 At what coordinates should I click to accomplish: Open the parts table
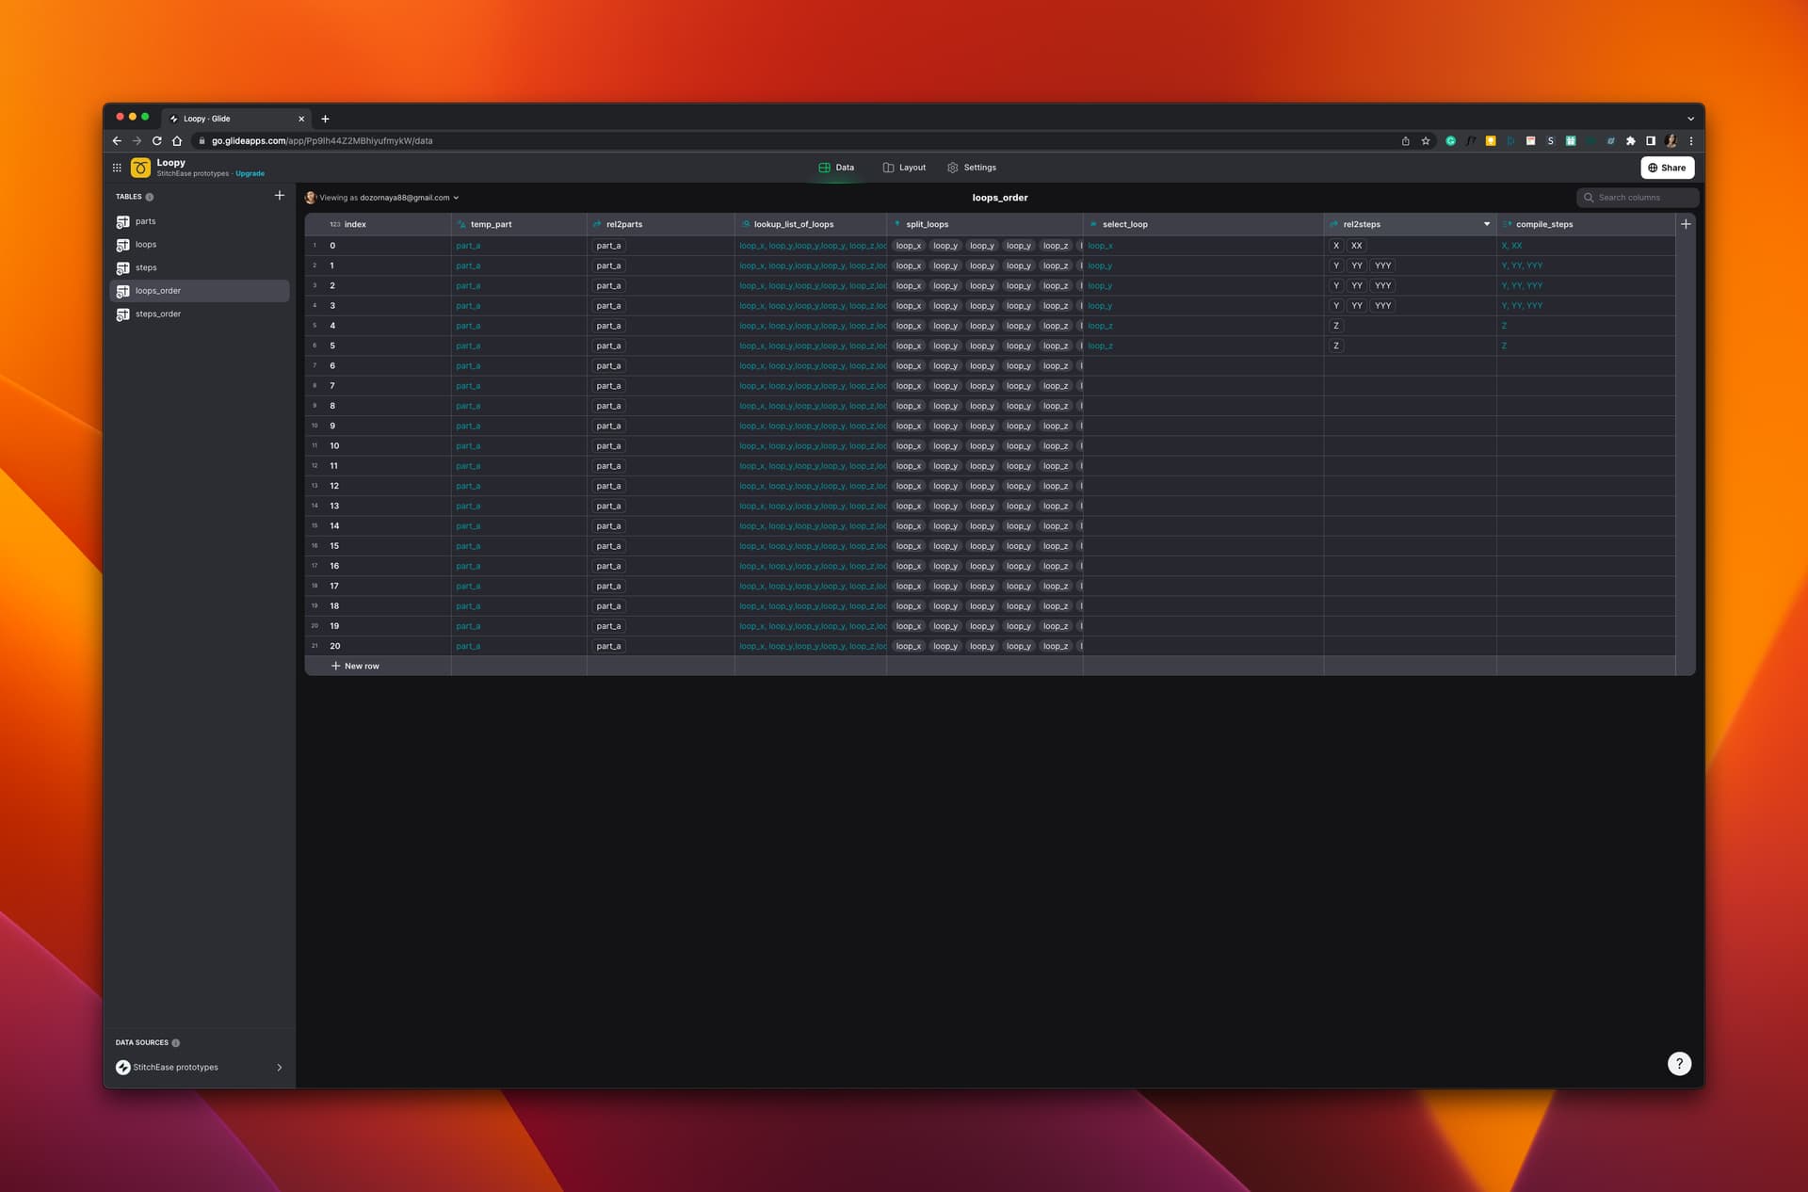[145, 221]
